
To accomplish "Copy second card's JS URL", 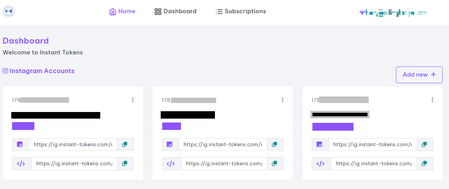I will pyautogui.click(x=275, y=144).
